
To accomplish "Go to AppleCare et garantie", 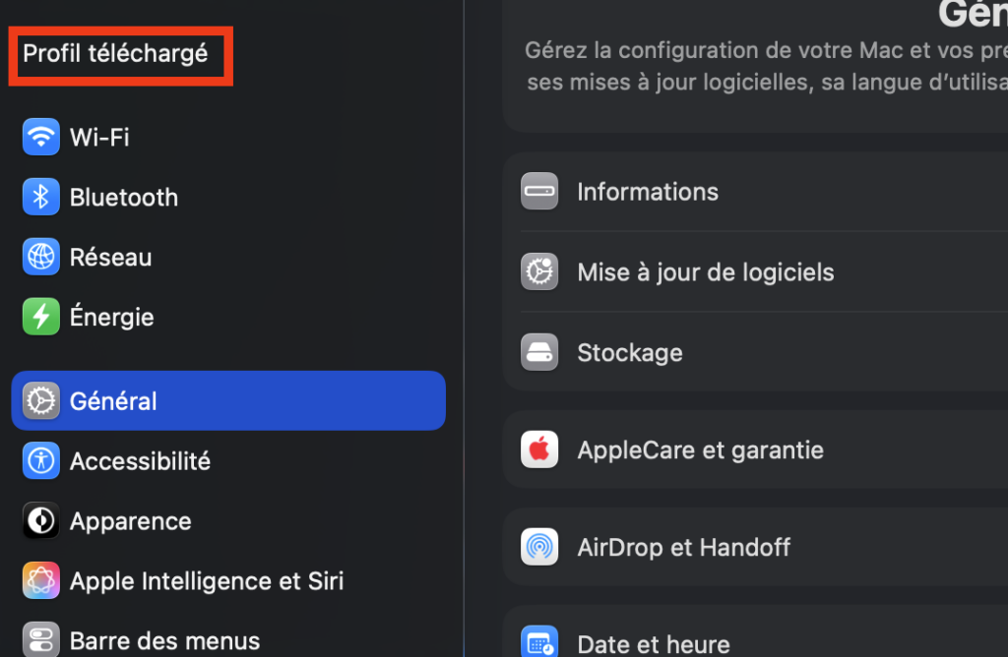I will click(700, 449).
